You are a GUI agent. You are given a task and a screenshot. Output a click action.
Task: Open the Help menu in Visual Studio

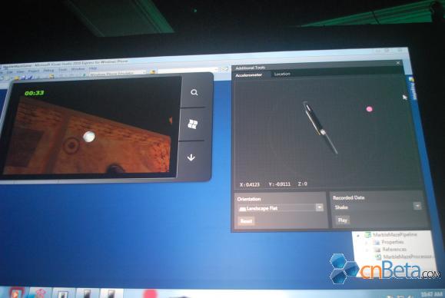tap(93, 68)
